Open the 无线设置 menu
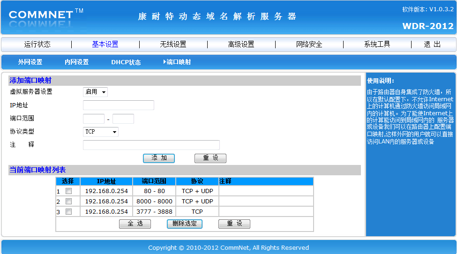Screen dimensions: 457x254 [173, 45]
